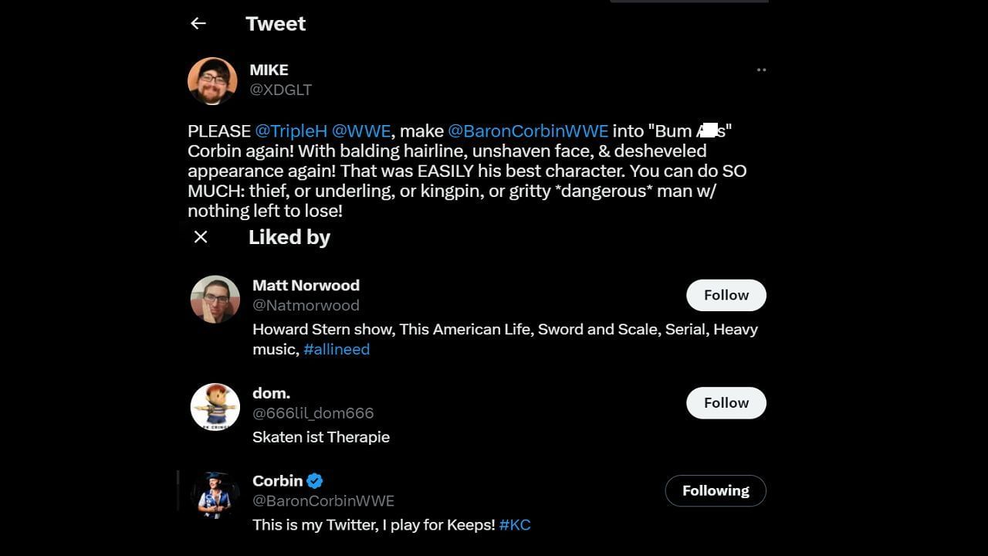Open the tweet's more options menu
Viewport: 988px width, 556px height.
[761, 69]
